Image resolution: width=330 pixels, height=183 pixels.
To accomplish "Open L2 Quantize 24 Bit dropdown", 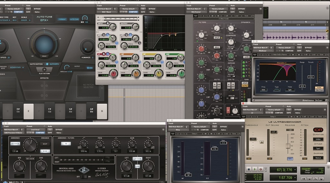I will (318, 139).
